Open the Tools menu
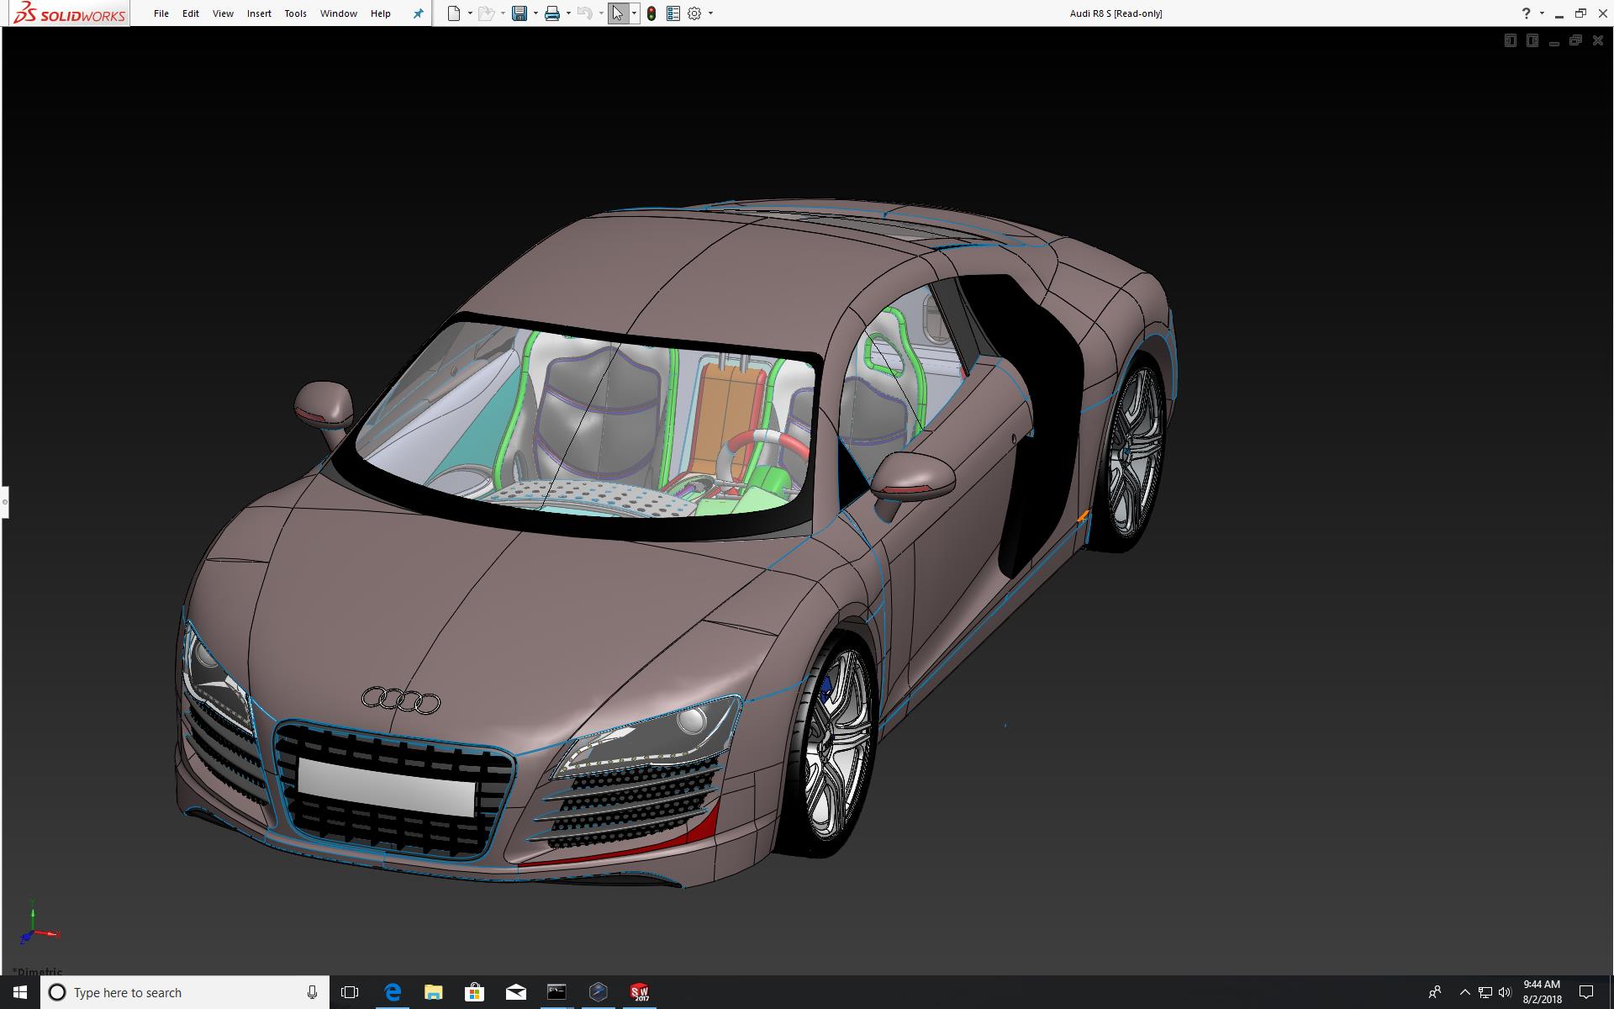The width and height of the screenshot is (1614, 1009). [295, 13]
